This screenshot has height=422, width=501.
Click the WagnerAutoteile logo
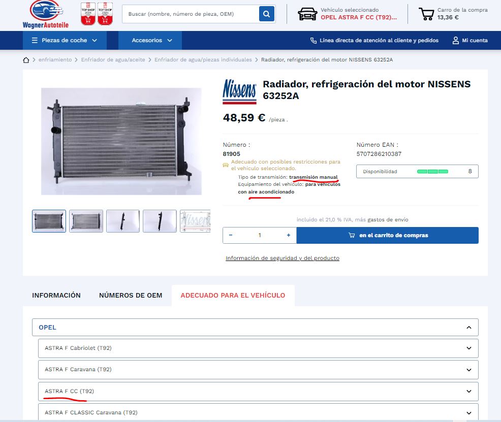pyautogui.click(x=46, y=14)
